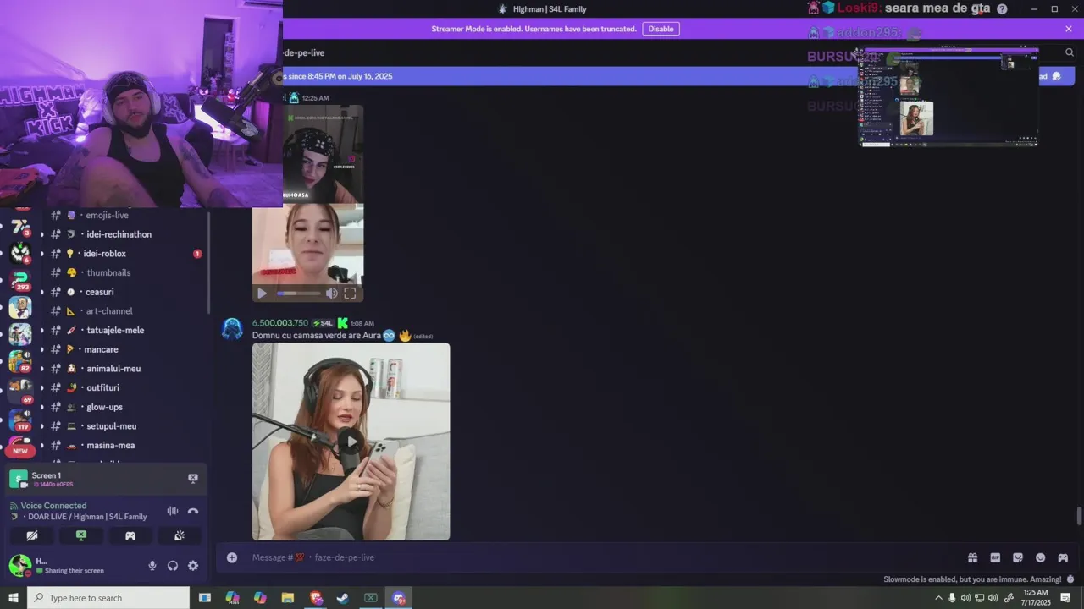Viewport: 1084px width, 609px height.
Task: Click the Voice Connected status text
Action: (x=53, y=506)
